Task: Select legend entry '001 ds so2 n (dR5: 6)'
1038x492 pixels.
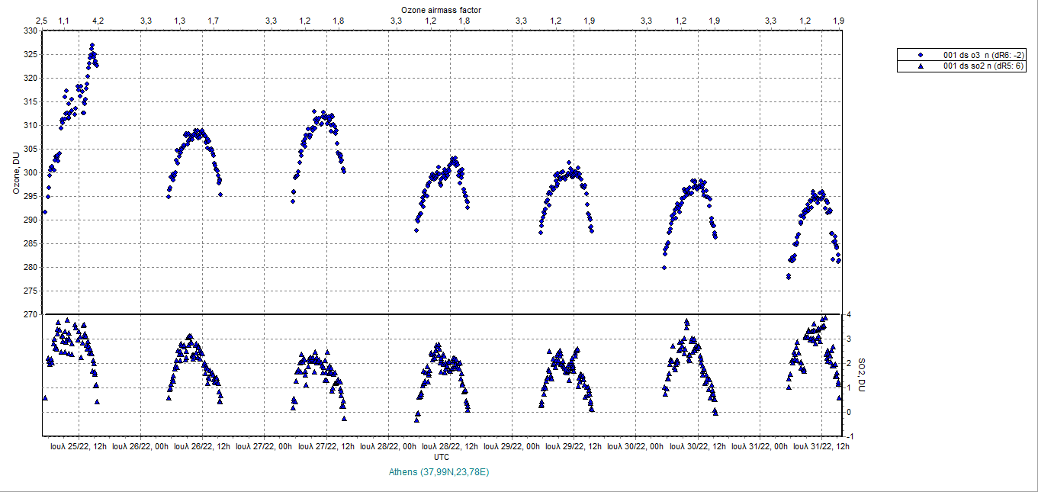Action: click(984, 66)
